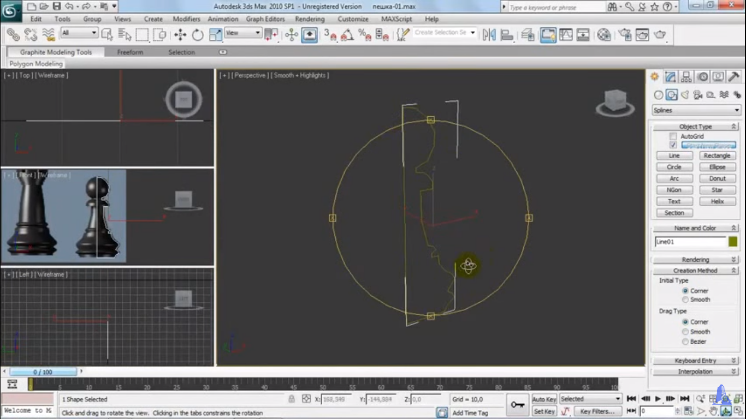This screenshot has height=419, width=746.
Task: Choose Bezier as Drag Type
Action: (685, 342)
